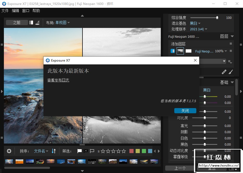Click the Exposure X7 title bar logo
Image resolution: width=243 pixels, height=173 pixels.
point(4,4)
